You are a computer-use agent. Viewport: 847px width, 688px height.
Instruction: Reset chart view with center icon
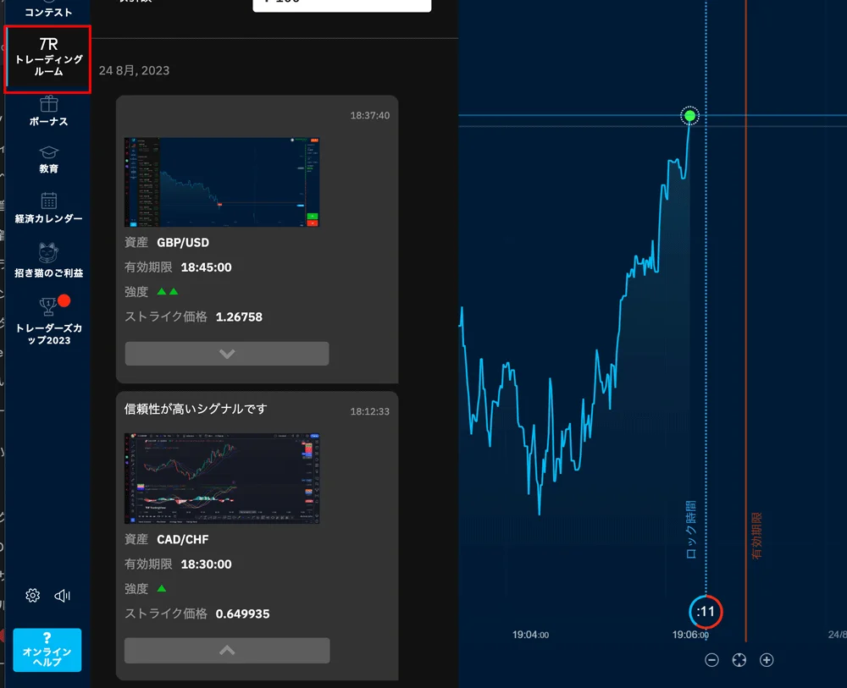739,660
